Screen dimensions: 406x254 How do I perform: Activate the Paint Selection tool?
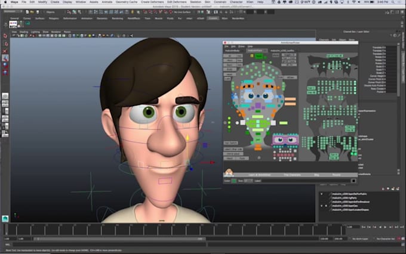coord(5,51)
